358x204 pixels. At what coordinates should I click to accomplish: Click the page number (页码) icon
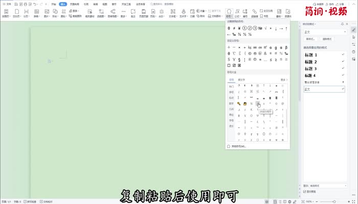(x=153, y=11)
